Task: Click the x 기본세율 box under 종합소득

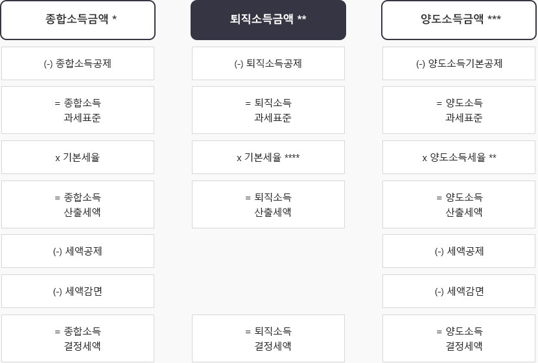Action: 78,157
